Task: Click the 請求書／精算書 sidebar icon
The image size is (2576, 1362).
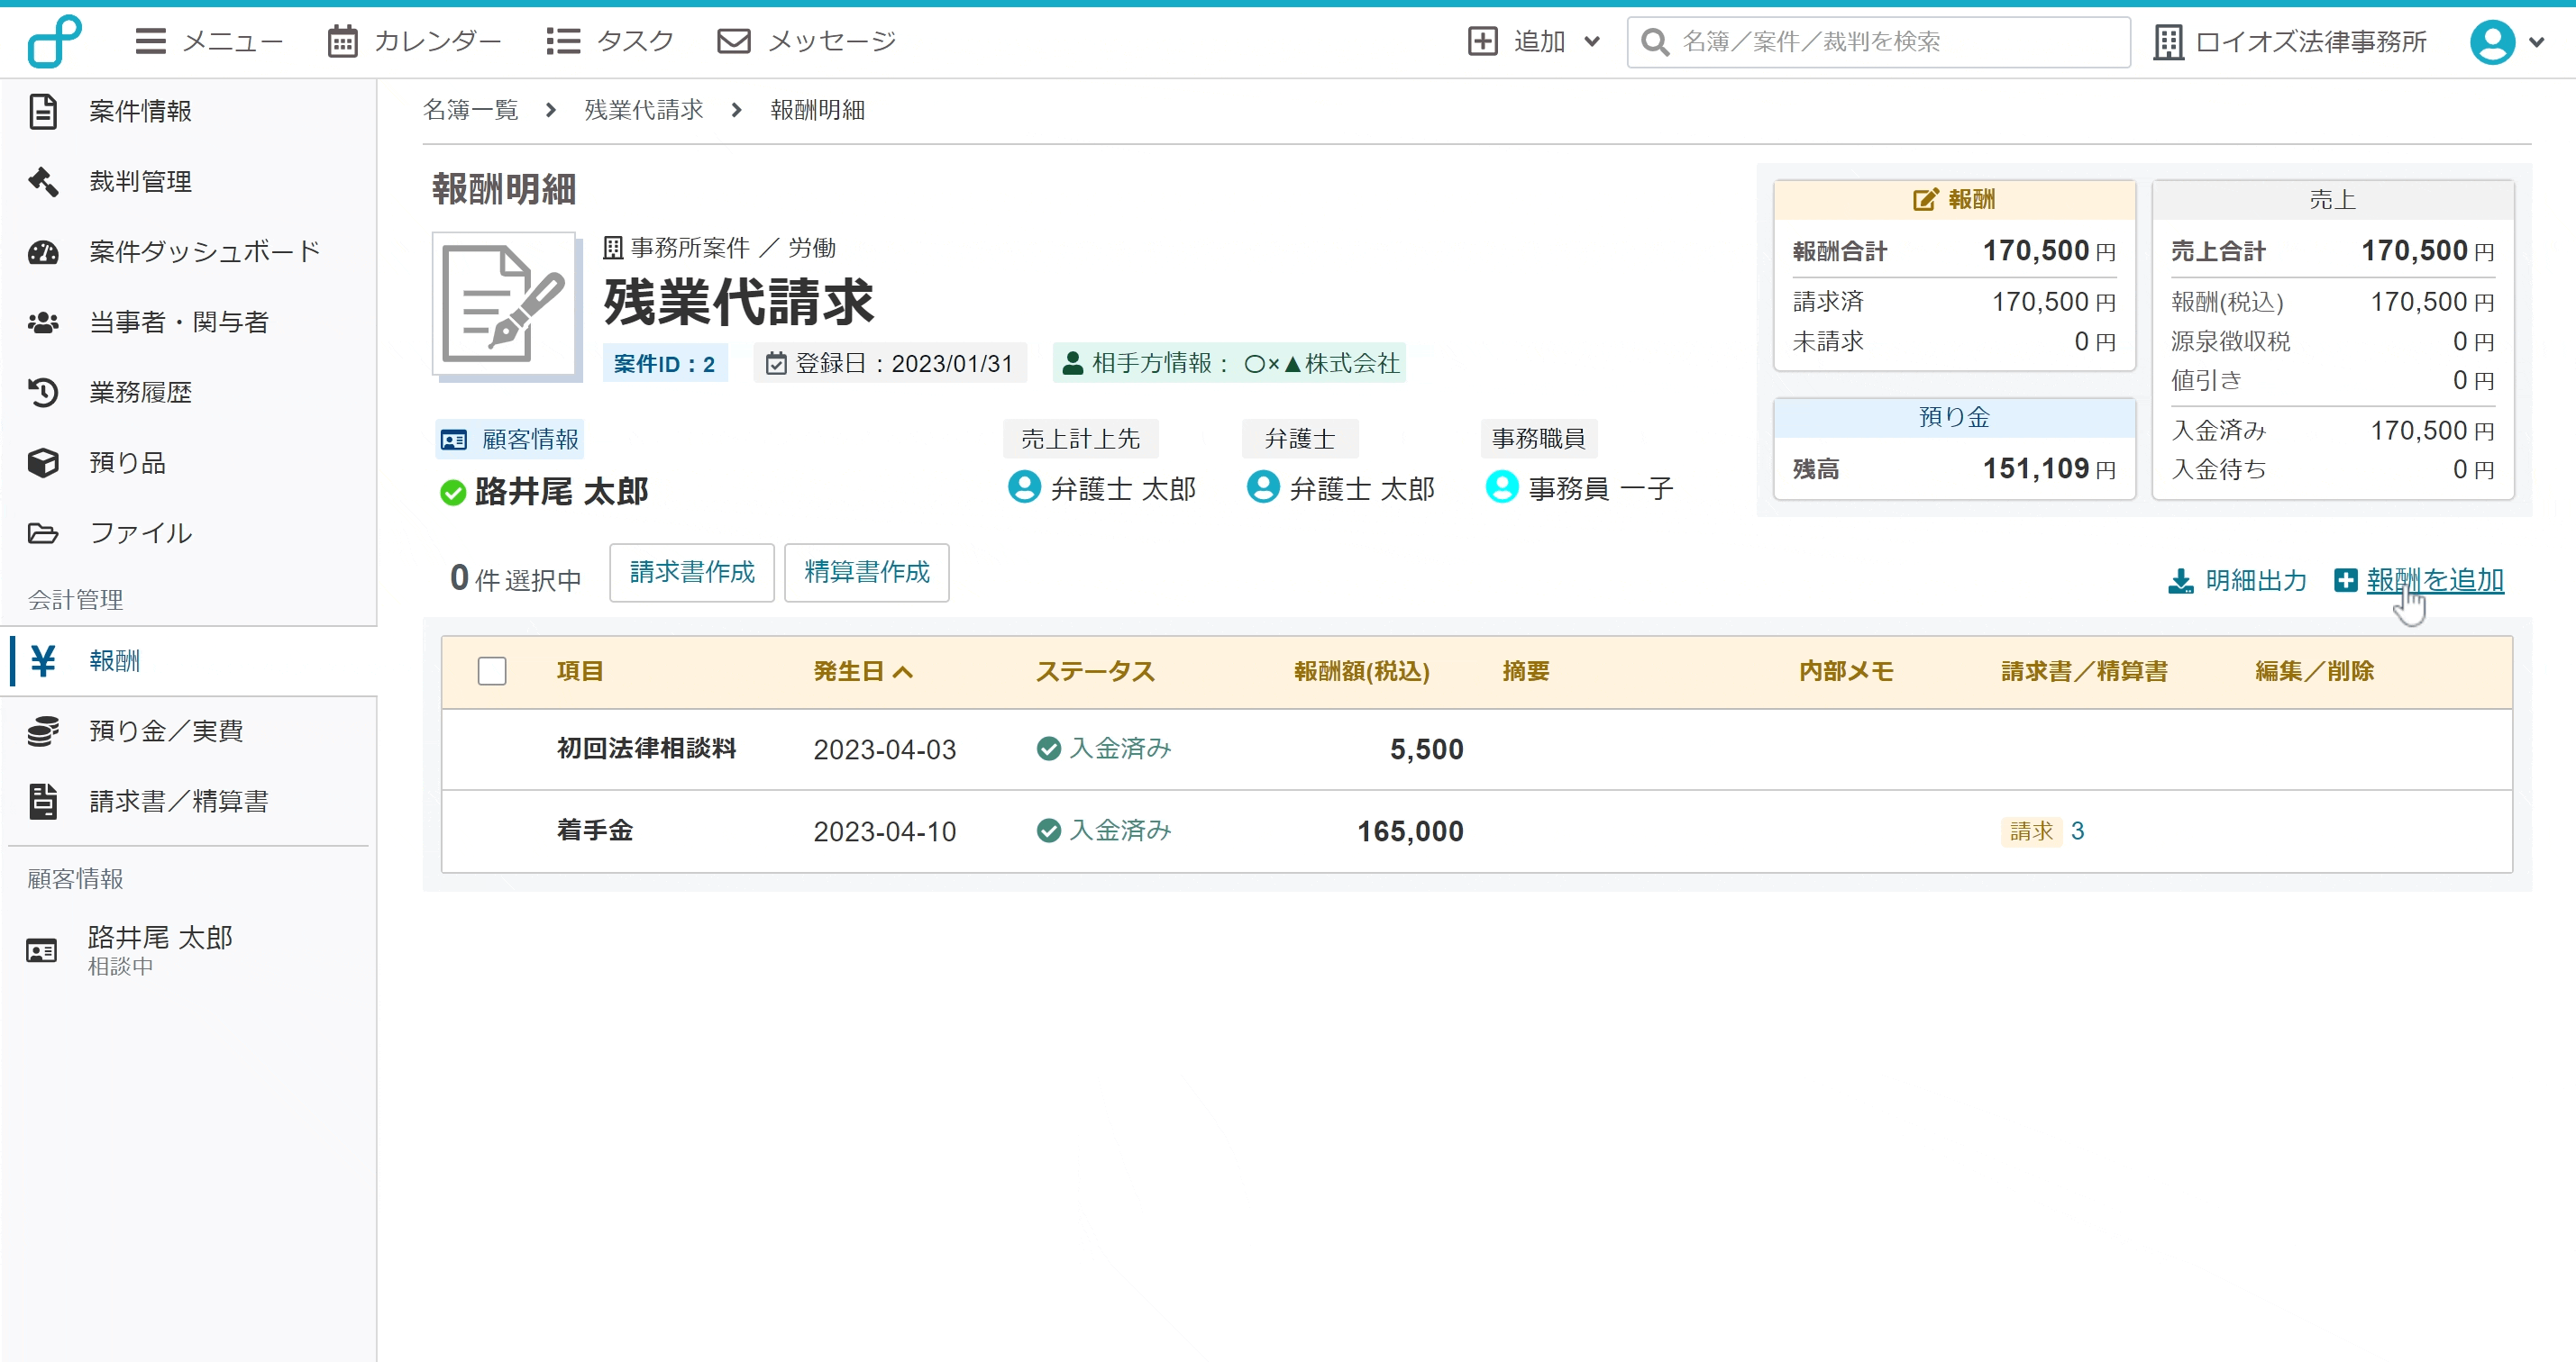Action: (48, 800)
